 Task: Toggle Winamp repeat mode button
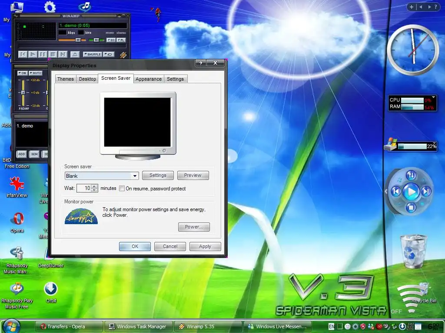pos(109,54)
